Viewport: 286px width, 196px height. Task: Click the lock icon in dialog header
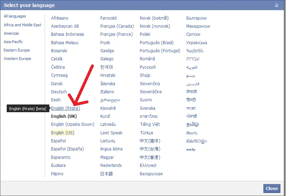coord(276,5)
